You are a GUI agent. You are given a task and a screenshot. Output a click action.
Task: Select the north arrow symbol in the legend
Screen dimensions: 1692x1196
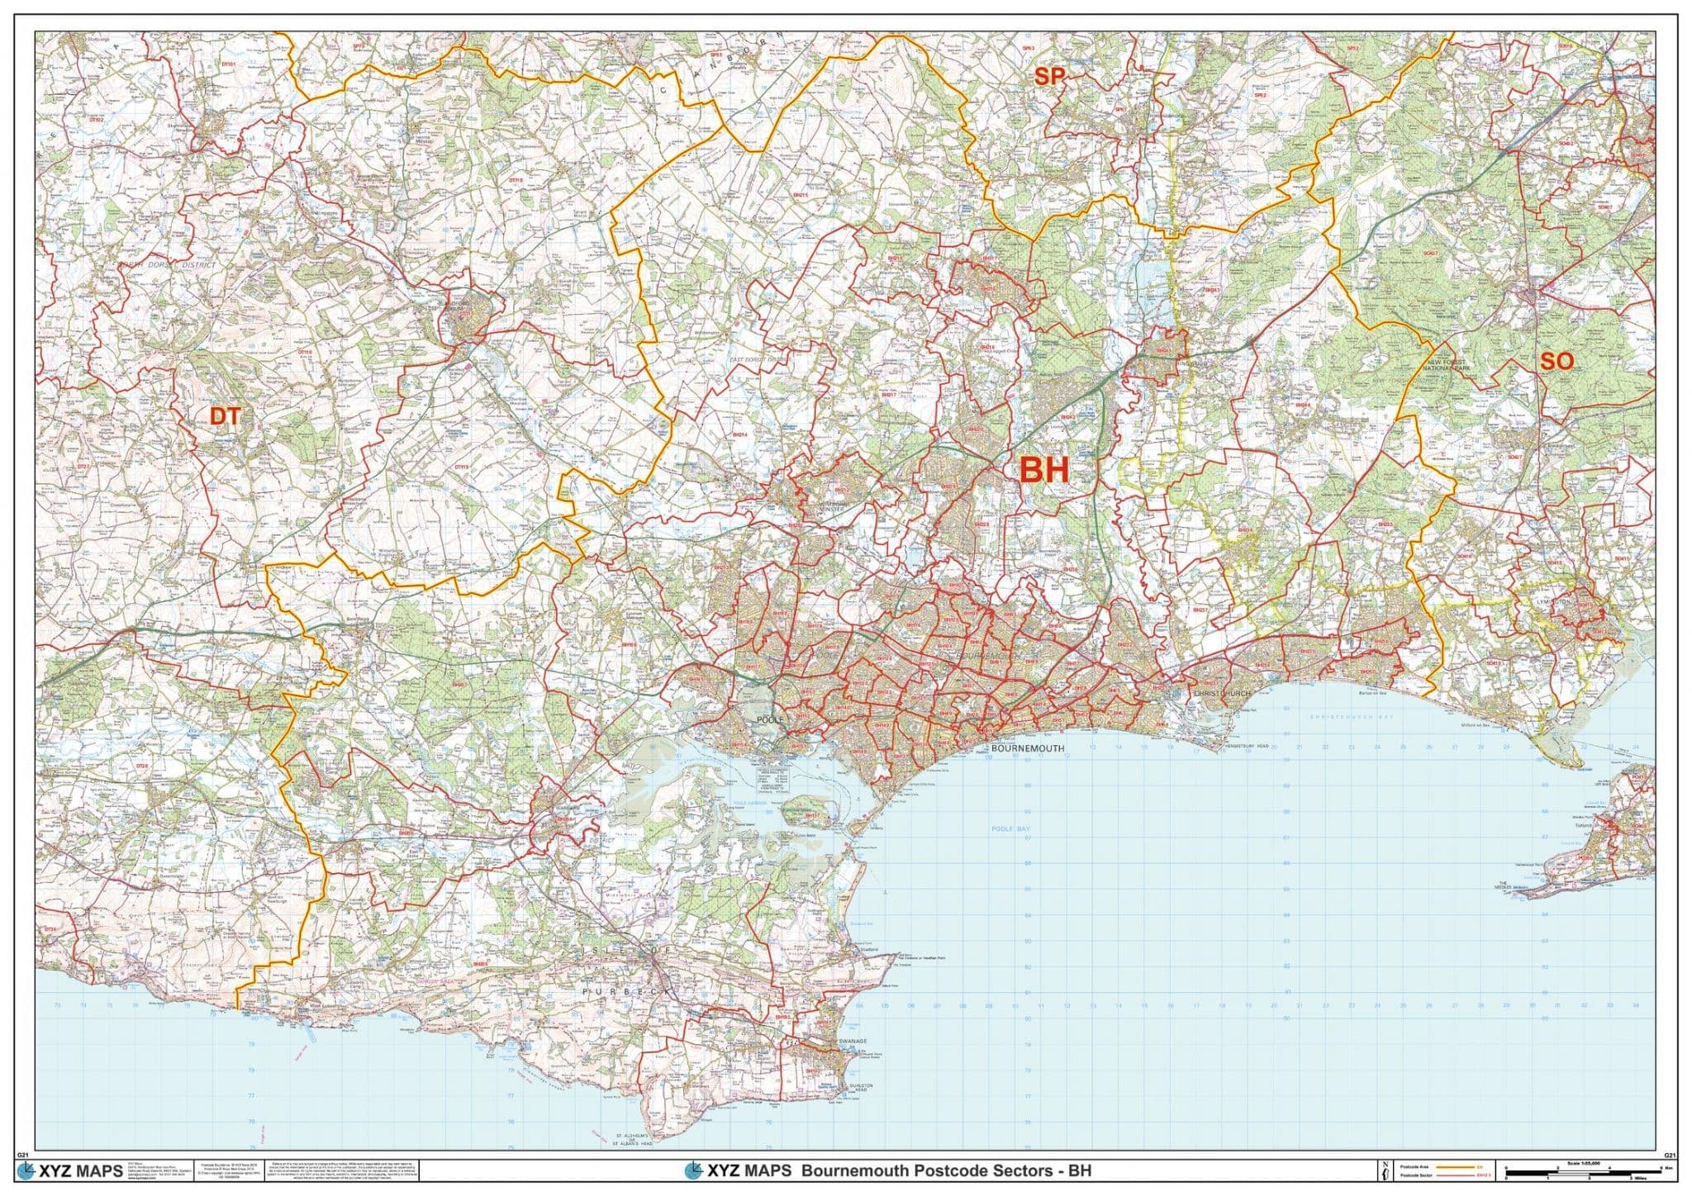[1385, 1171]
